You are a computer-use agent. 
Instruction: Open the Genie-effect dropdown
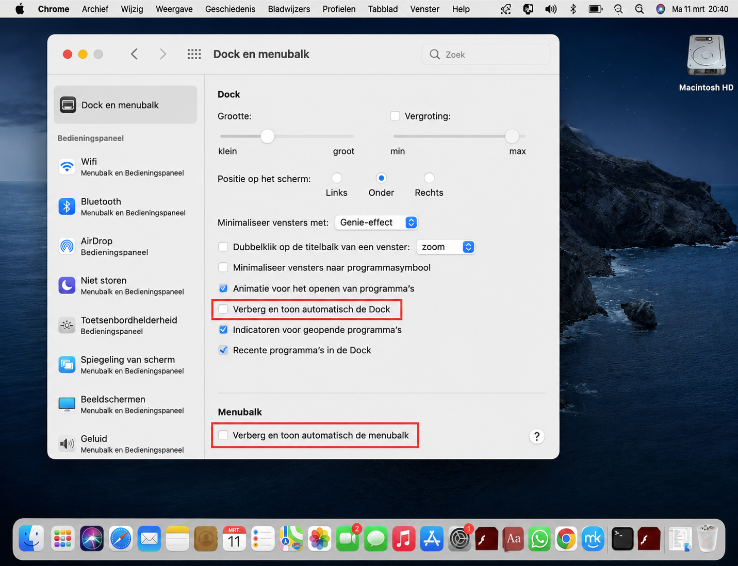[376, 222]
